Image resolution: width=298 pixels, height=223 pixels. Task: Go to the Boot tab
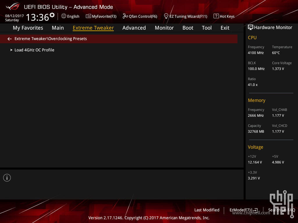coord(188,28)
